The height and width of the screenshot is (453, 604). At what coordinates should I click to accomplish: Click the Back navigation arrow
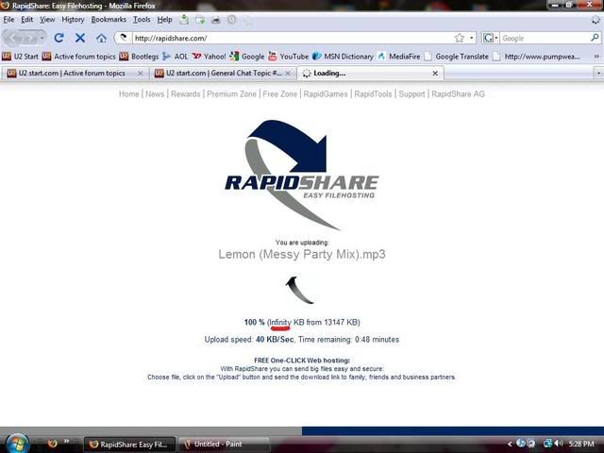click(x=15, y=38)
